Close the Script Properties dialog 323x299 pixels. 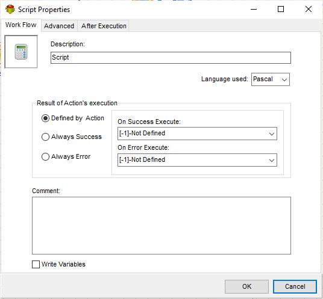point(309,9)
